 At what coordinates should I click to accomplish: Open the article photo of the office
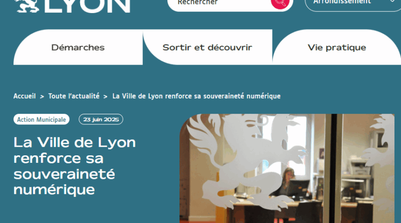287,168
